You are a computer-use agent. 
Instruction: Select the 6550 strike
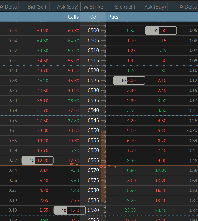93,130
